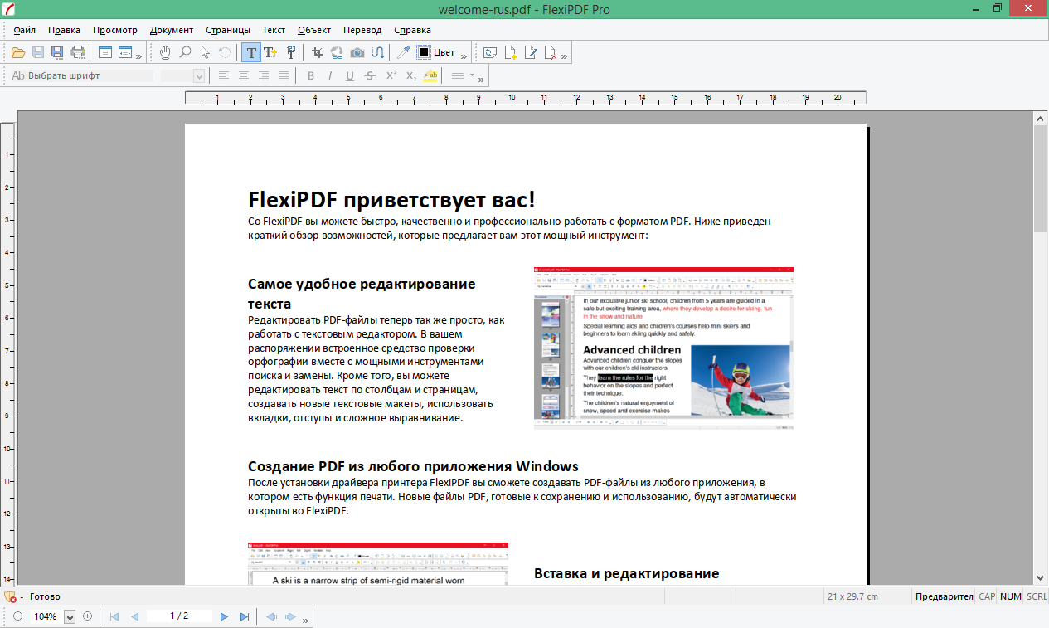1049x628 pixels.
Task: Click the single page layout view icon
Action: tap(105, 52)
